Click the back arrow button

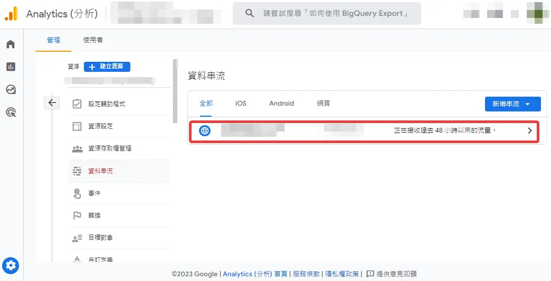(52, 102)
